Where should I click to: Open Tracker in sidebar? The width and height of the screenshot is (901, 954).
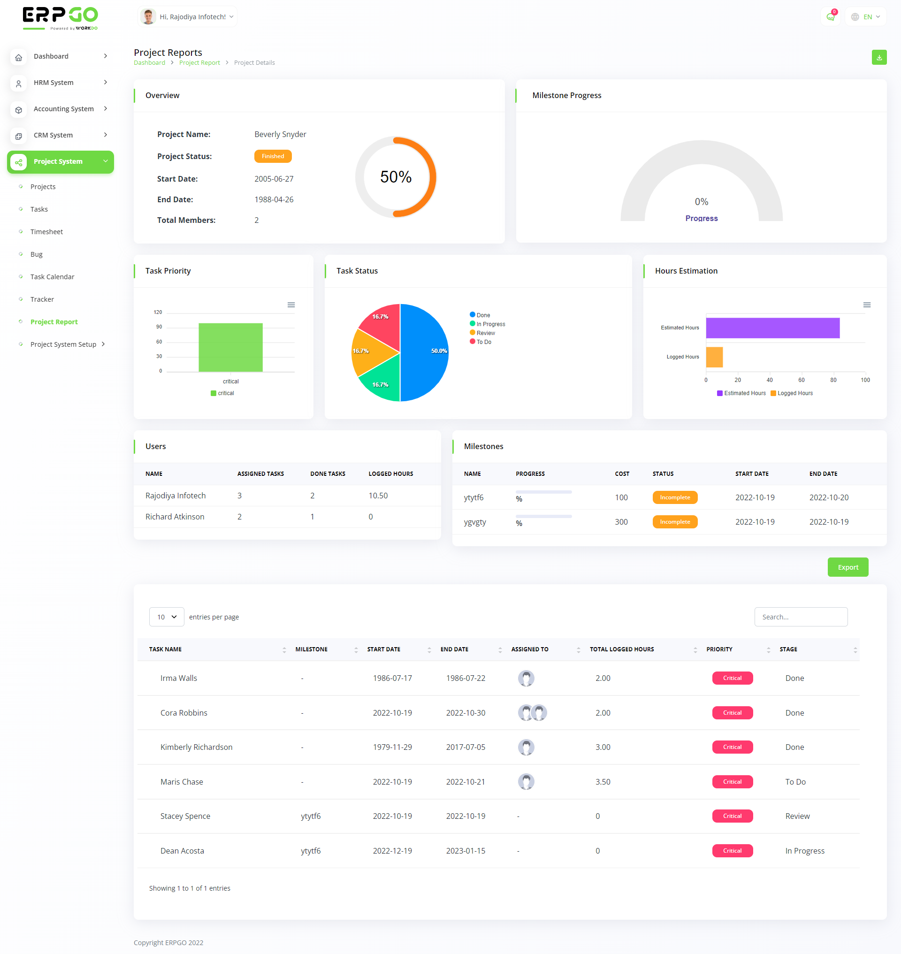pos(42,300)
